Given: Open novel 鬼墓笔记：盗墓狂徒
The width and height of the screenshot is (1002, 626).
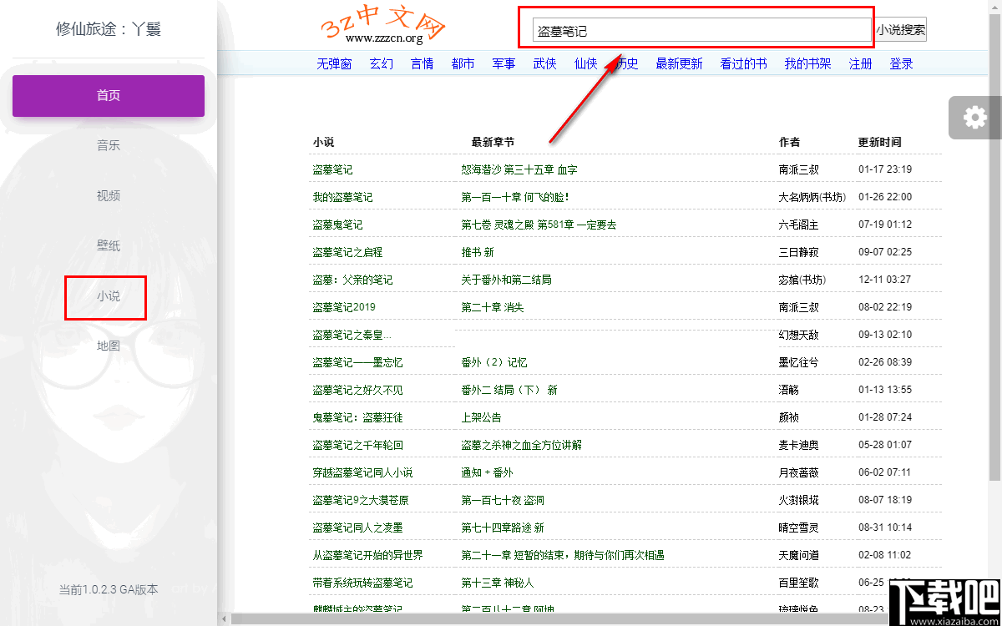Looking at the screenshot, I should [358, 417].
